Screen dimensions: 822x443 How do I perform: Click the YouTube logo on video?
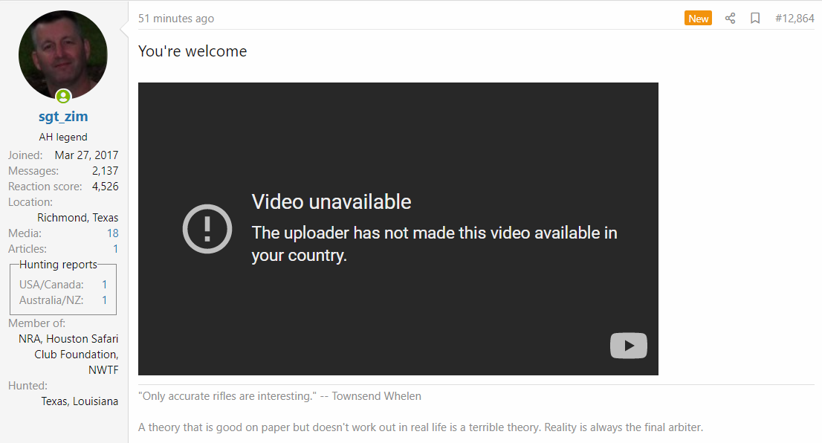point(629,346)
